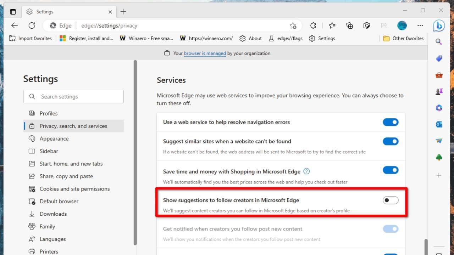Open Browser essentials heart-shield icon

point(367,25)
